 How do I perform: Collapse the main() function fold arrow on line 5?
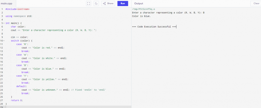pyautogui.click(x=4, y=23)
